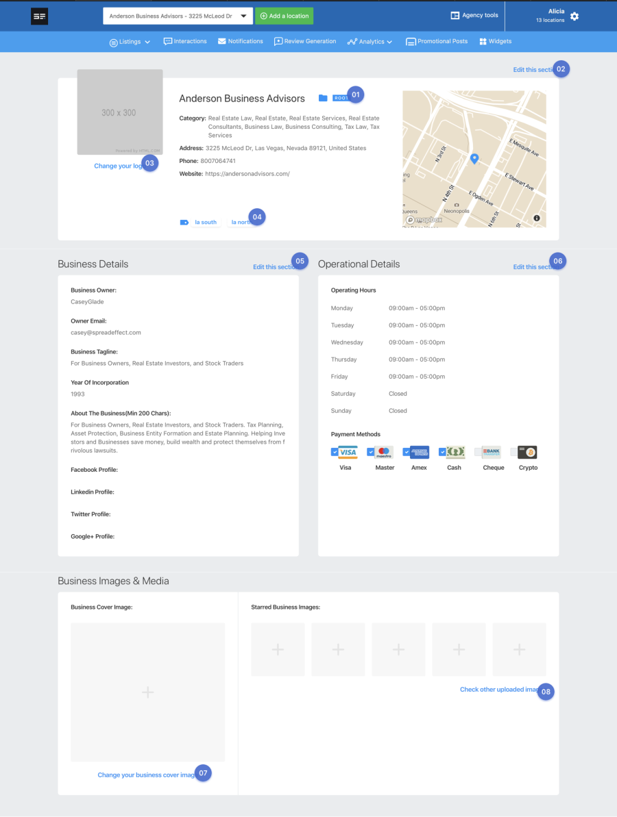Open Interactions in the nav bar
The width and height of the screenshot is (617, 817).
tap(185, 41)
